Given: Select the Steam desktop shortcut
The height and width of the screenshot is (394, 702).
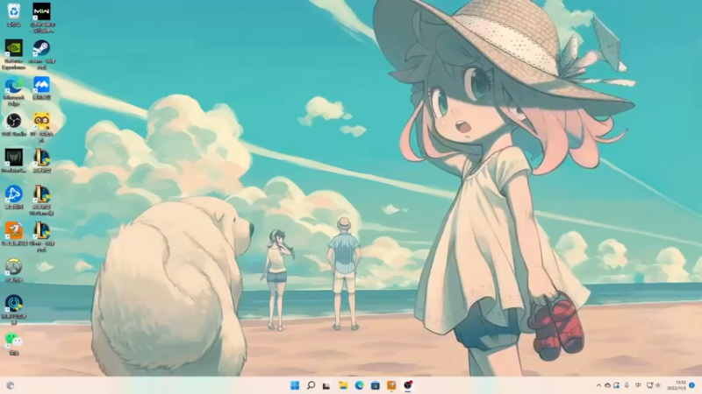Looking at the screenshot, I should pos(41,54).
